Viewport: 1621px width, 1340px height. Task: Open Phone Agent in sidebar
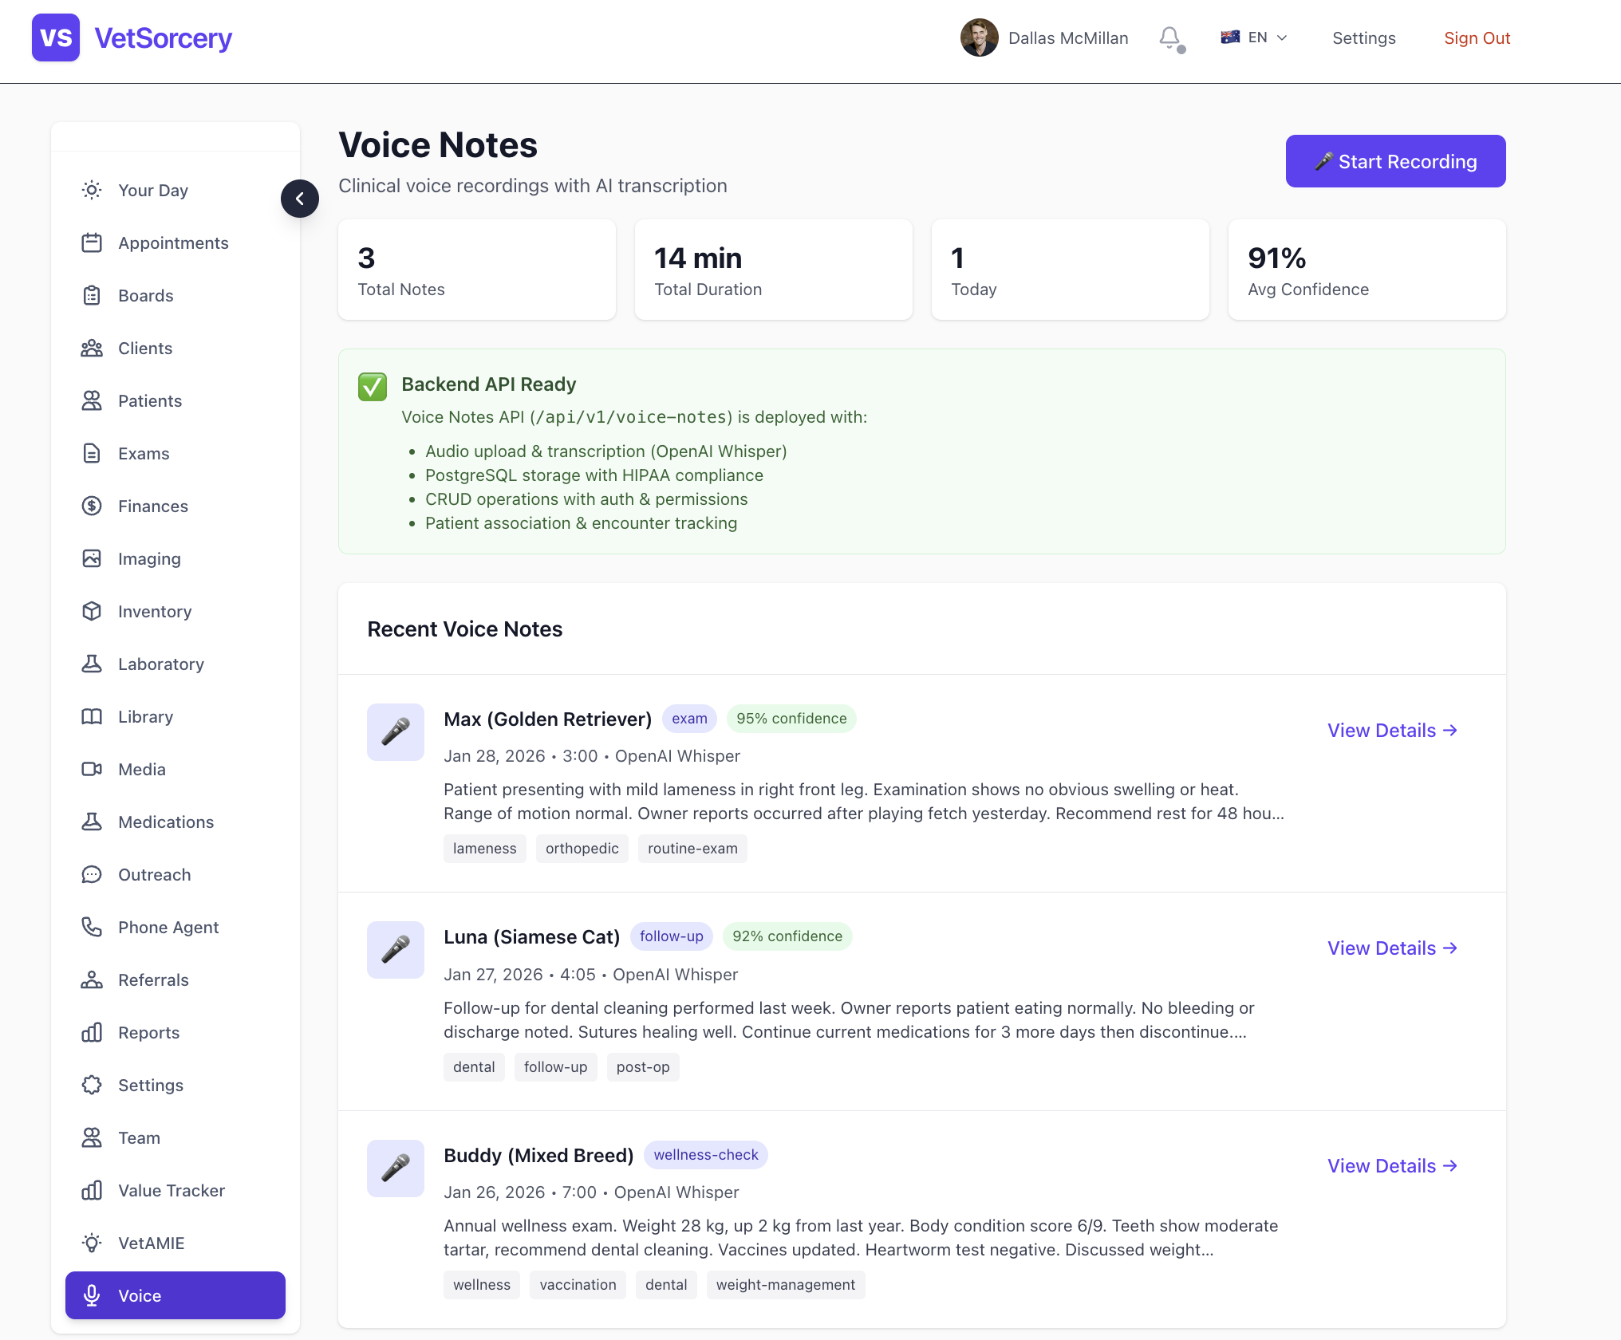click(168, 927)
